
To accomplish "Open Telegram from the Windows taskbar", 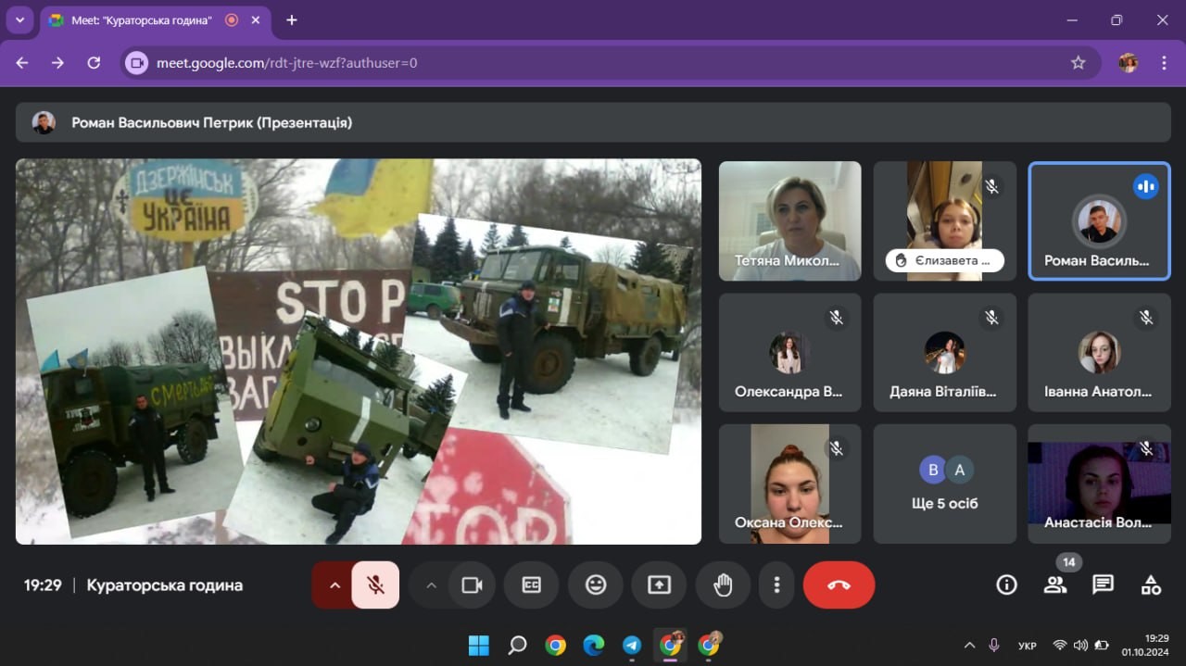I will point(632,646).
